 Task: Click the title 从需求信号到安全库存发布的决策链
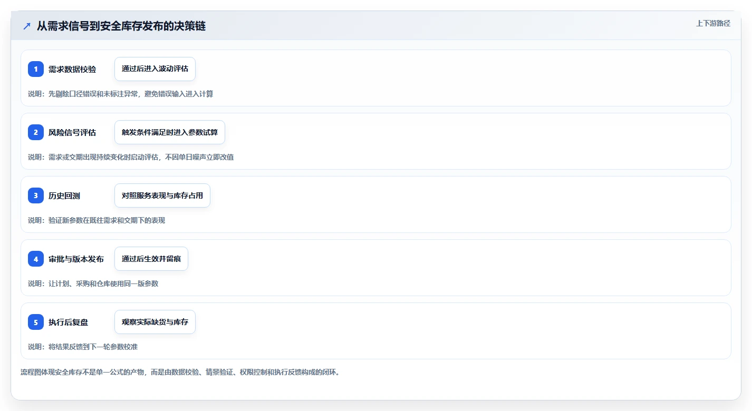[121, 26]
